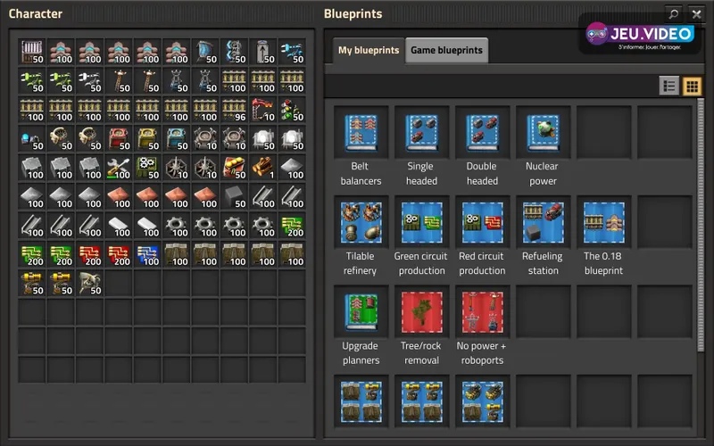Select the blue processing unit stack

click(x=147, y=254)
